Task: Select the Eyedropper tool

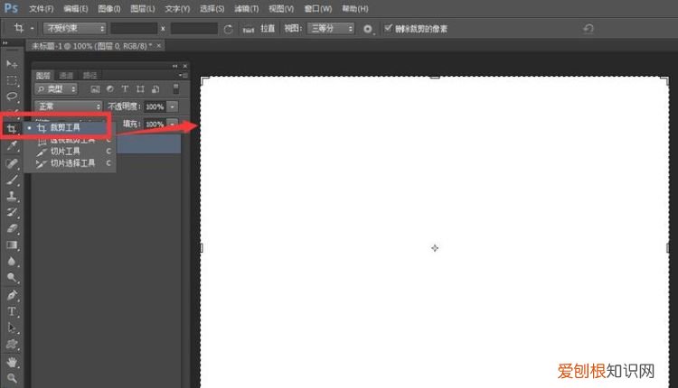Action: (x=12, y=145)
